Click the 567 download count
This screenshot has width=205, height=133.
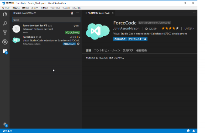pyautogui.click(x=76, y=26)
